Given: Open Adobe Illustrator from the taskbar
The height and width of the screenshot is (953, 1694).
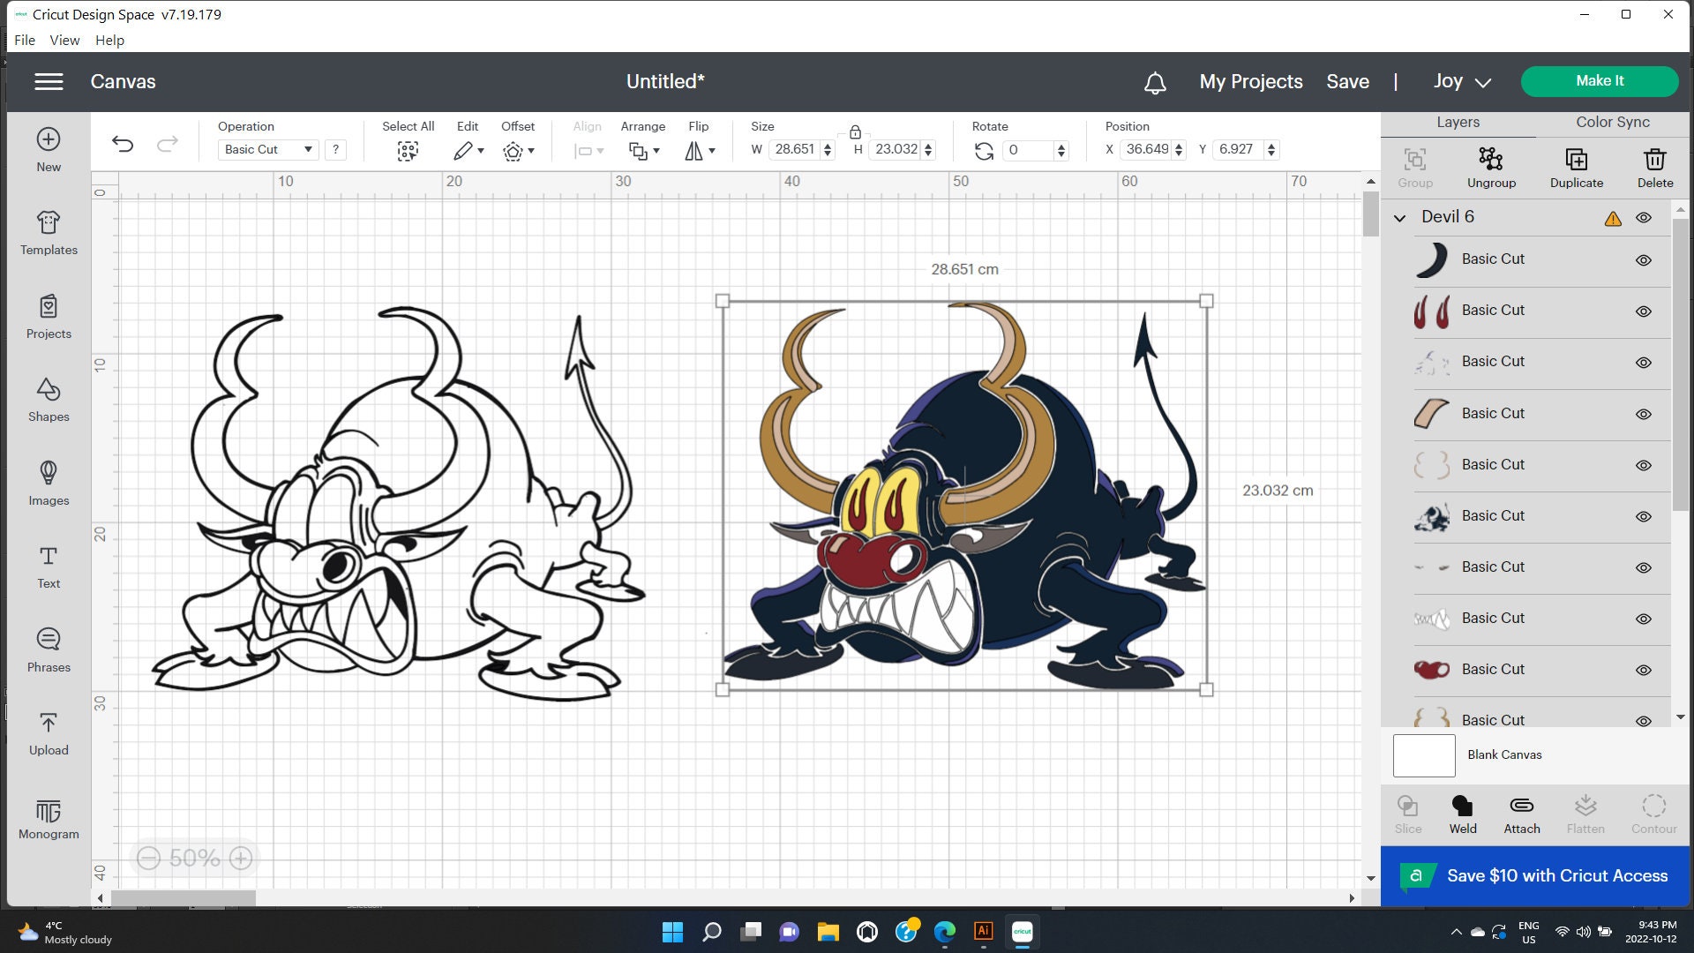Looking at the screenshot, I should click(983, 932).
